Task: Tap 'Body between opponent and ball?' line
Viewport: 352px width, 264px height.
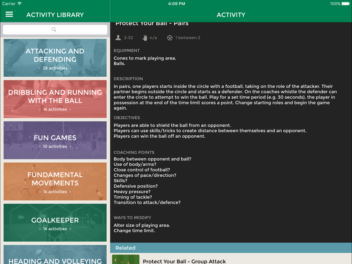Action: tap(152, 159)
